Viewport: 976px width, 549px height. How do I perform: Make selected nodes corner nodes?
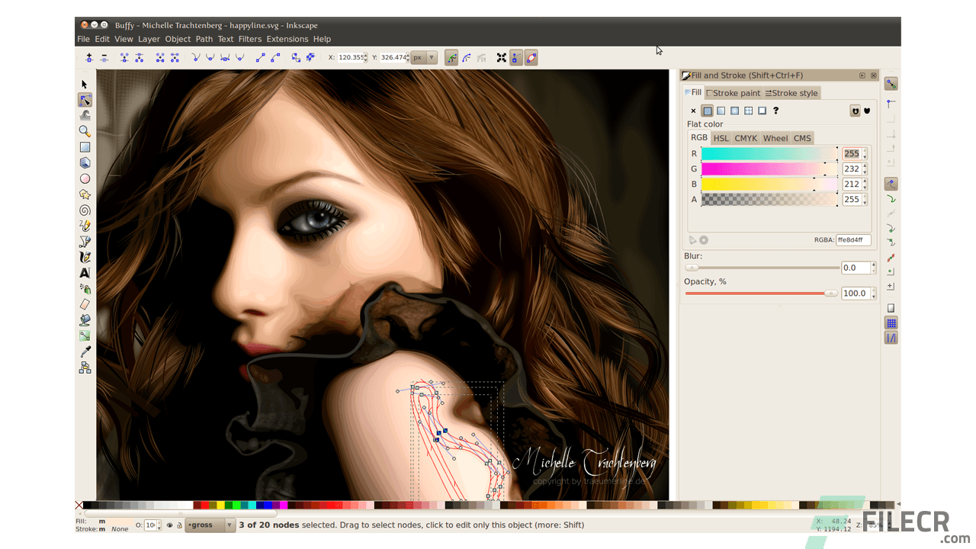pyautogui.click(x=195, y=57)
